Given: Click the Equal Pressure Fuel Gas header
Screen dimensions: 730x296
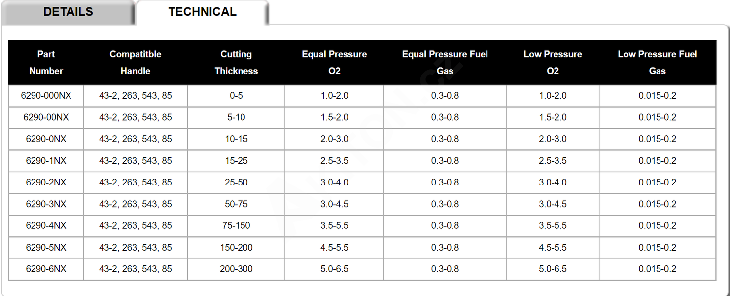Looking at the screenshot, I should [x=445, y=63].
